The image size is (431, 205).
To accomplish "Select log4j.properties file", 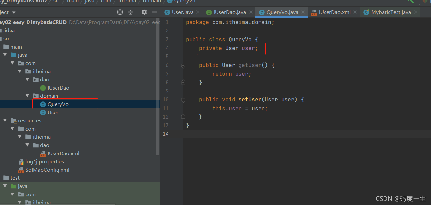I will tap(45, 161).
